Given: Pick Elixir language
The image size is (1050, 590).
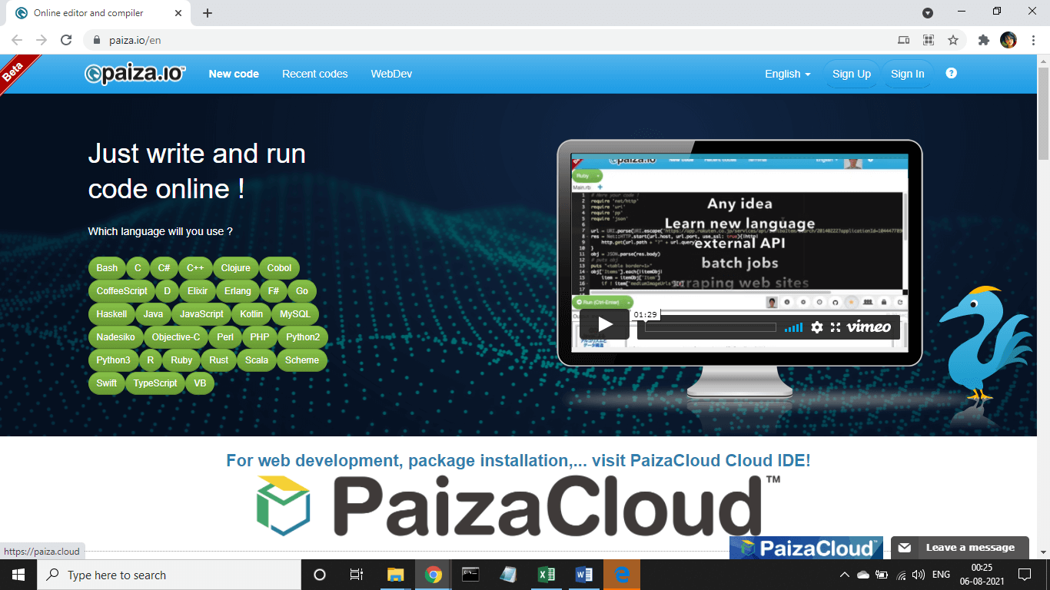Looking at the screenshot, I should (x=198, y=291).
